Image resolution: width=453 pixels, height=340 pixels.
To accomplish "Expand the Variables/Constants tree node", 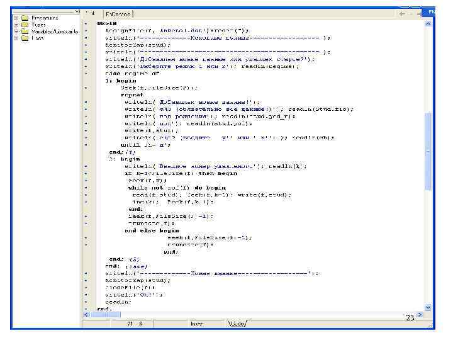I will tap(16, 31).
